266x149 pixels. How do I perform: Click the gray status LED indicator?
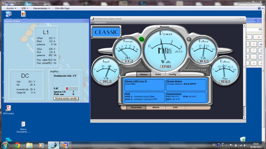tap(189, 39)
